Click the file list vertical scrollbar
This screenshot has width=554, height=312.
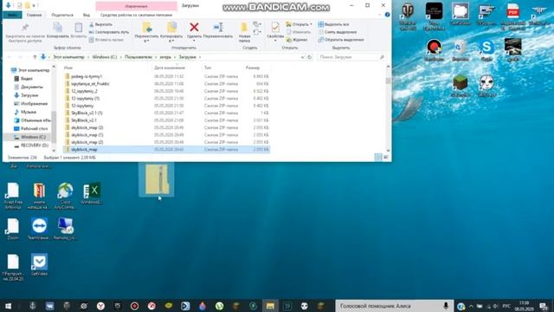point(388,108)
